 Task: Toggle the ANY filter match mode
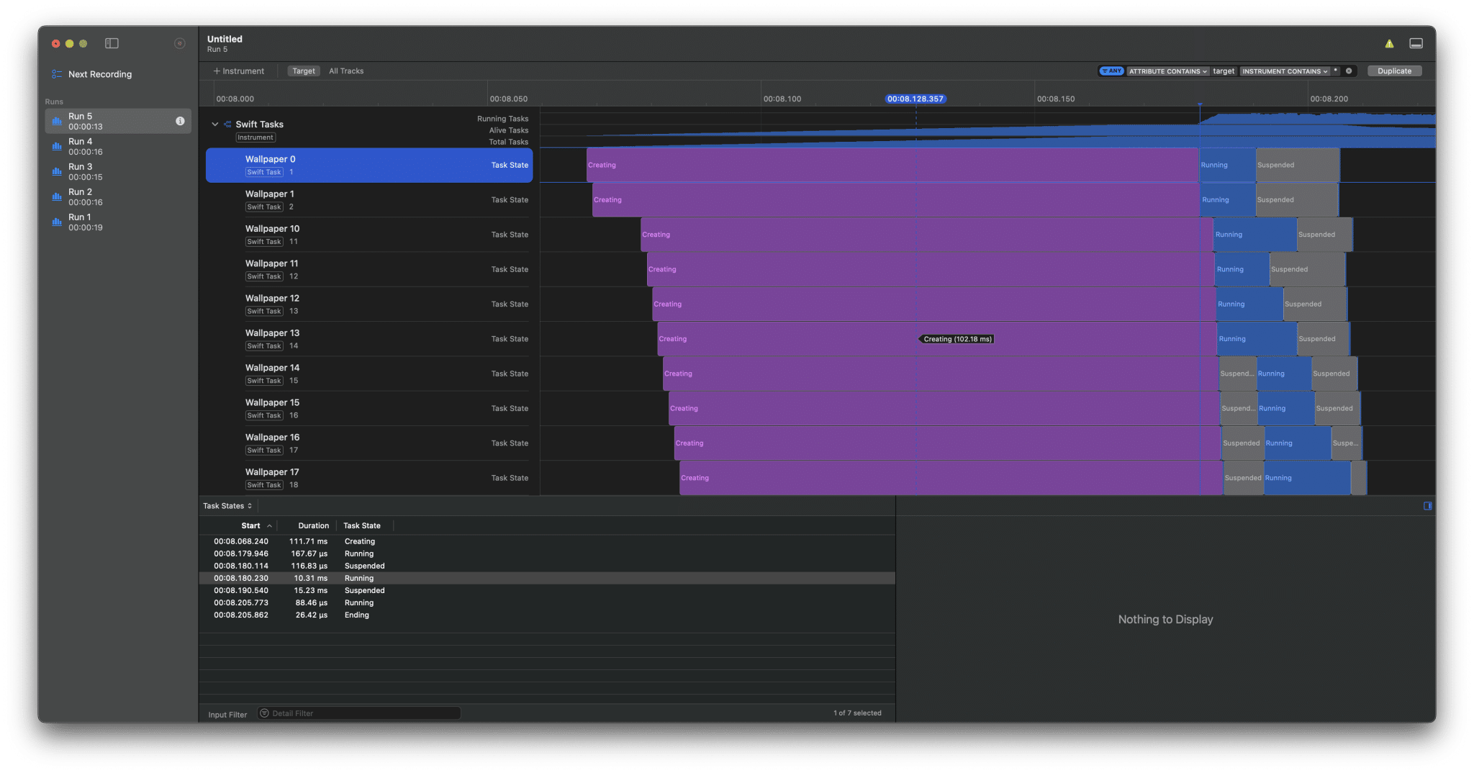[1111, 71]
